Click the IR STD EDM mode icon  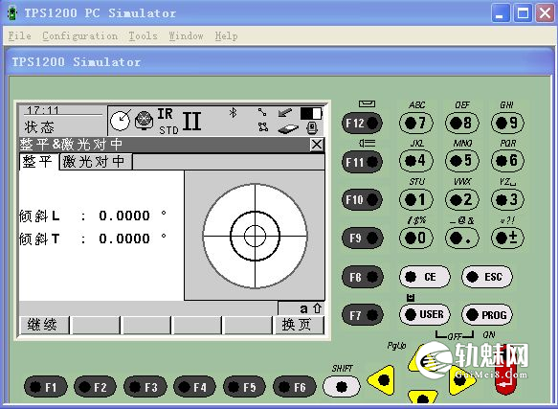click(167, 122)
